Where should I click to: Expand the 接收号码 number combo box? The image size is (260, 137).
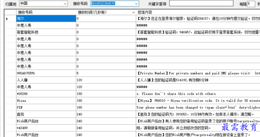point(136,4)
